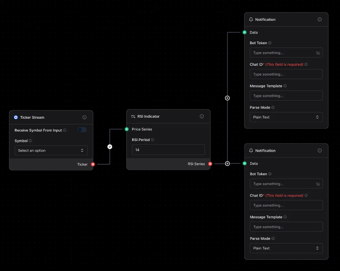Focus Message Template field in bottom Notification
Viewport: 340px width, 271px height.
click(x=286, y=227)
